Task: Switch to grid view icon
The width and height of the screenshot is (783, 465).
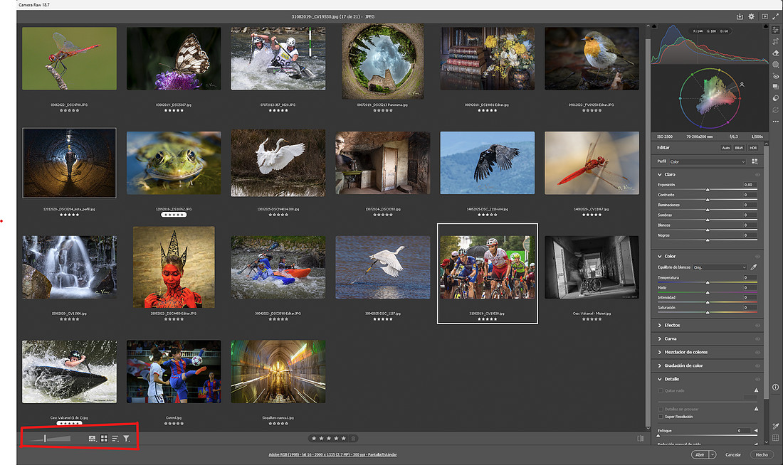Action: pos(104,439)
